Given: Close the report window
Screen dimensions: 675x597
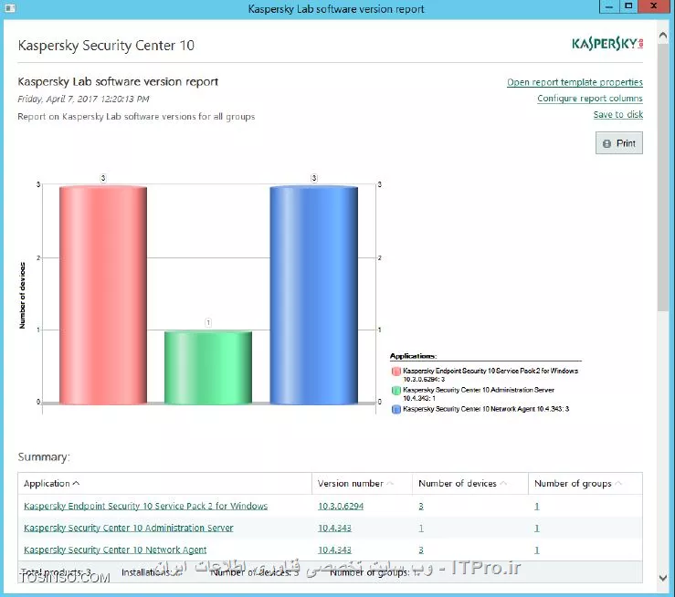Looking at the screenshot, I should tap(654, 6).
